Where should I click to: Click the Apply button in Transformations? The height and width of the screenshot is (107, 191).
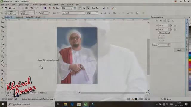179,50
